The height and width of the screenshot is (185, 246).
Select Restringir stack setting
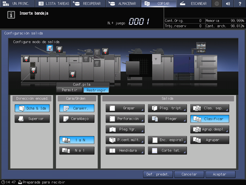tap(96, 90)
